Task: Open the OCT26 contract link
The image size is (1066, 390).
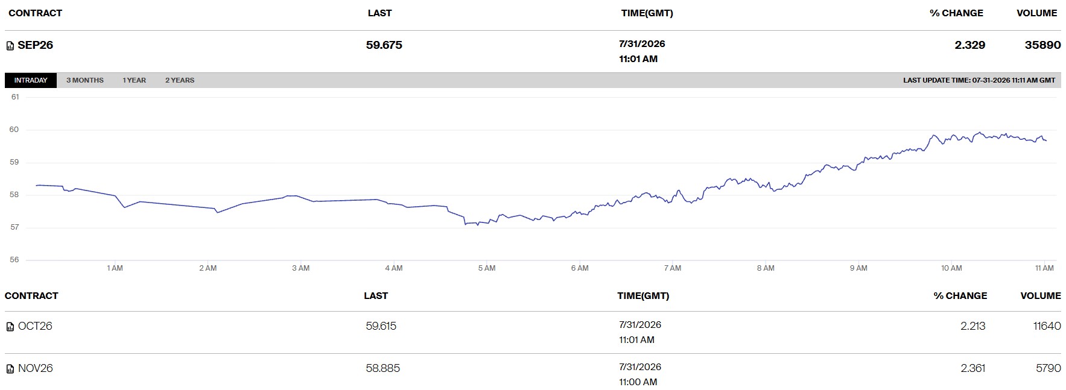Action: [35, 326]
